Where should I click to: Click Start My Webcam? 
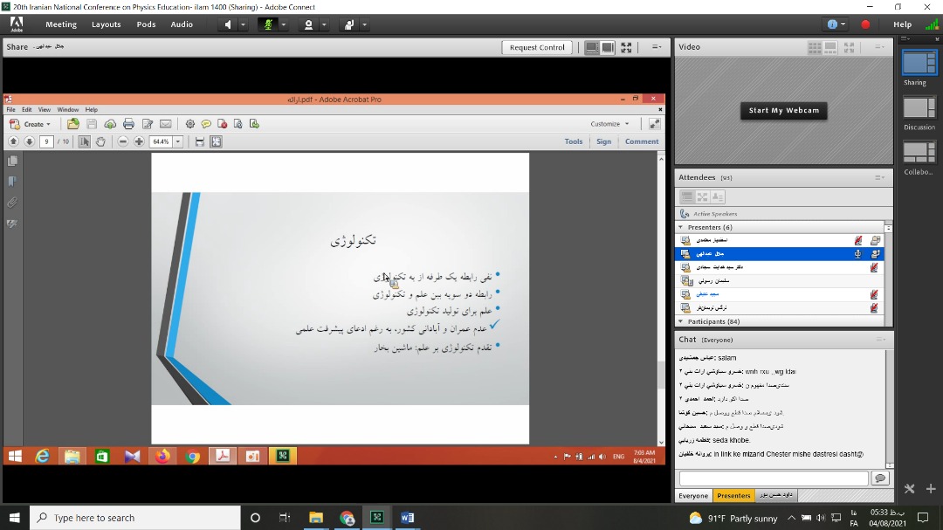point(783,111)
